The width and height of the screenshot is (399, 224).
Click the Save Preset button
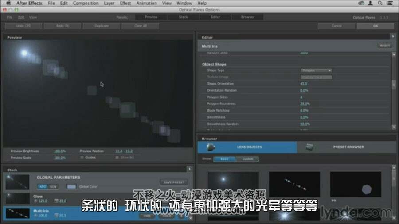174,182
